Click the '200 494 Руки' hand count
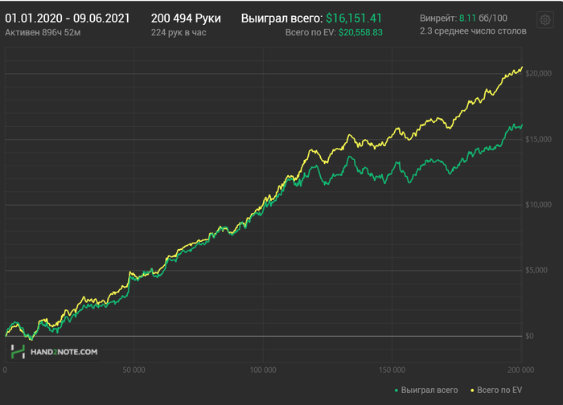563x405 pixels. point(186,18)
